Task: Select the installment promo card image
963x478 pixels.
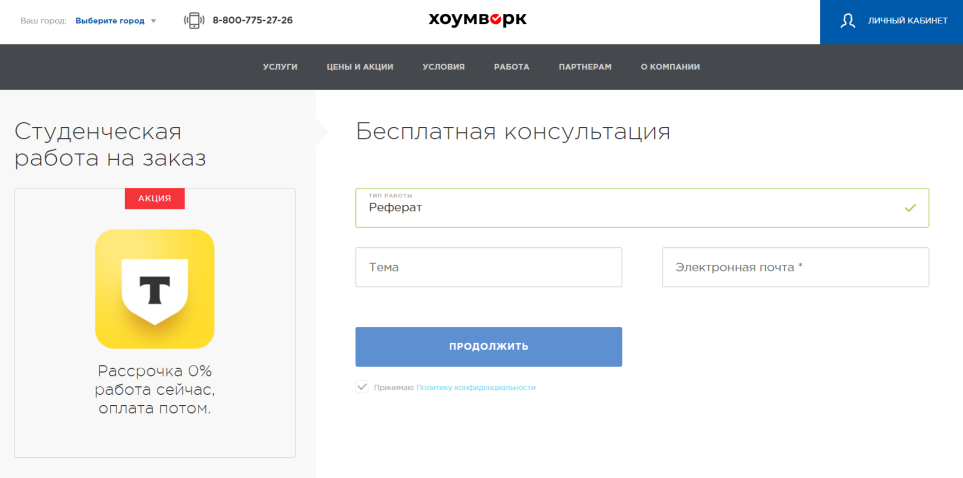Action: coord(154,289)
